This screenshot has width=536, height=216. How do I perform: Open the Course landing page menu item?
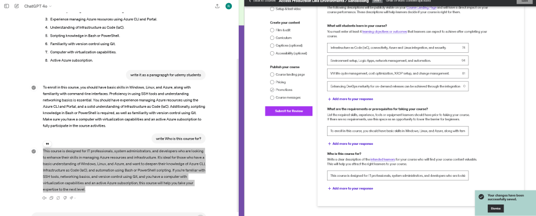pos(290,74)
